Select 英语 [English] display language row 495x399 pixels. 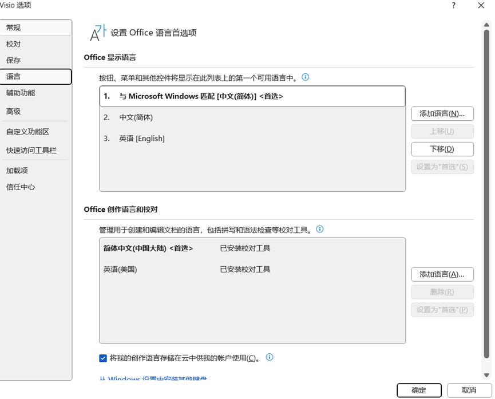click(252, 139)
